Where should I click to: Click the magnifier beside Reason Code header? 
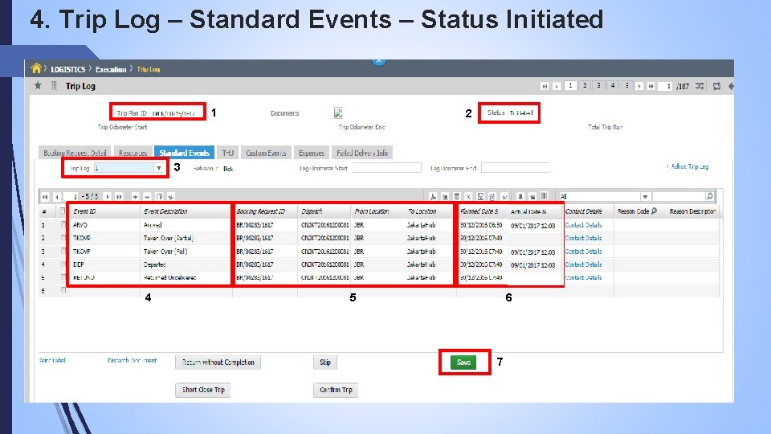tap(654, 211)
